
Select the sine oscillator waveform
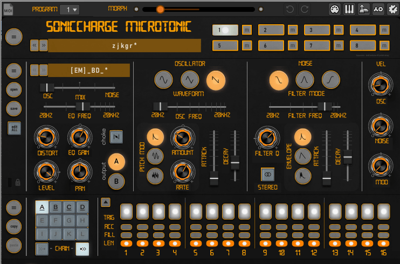pos(163,80)
